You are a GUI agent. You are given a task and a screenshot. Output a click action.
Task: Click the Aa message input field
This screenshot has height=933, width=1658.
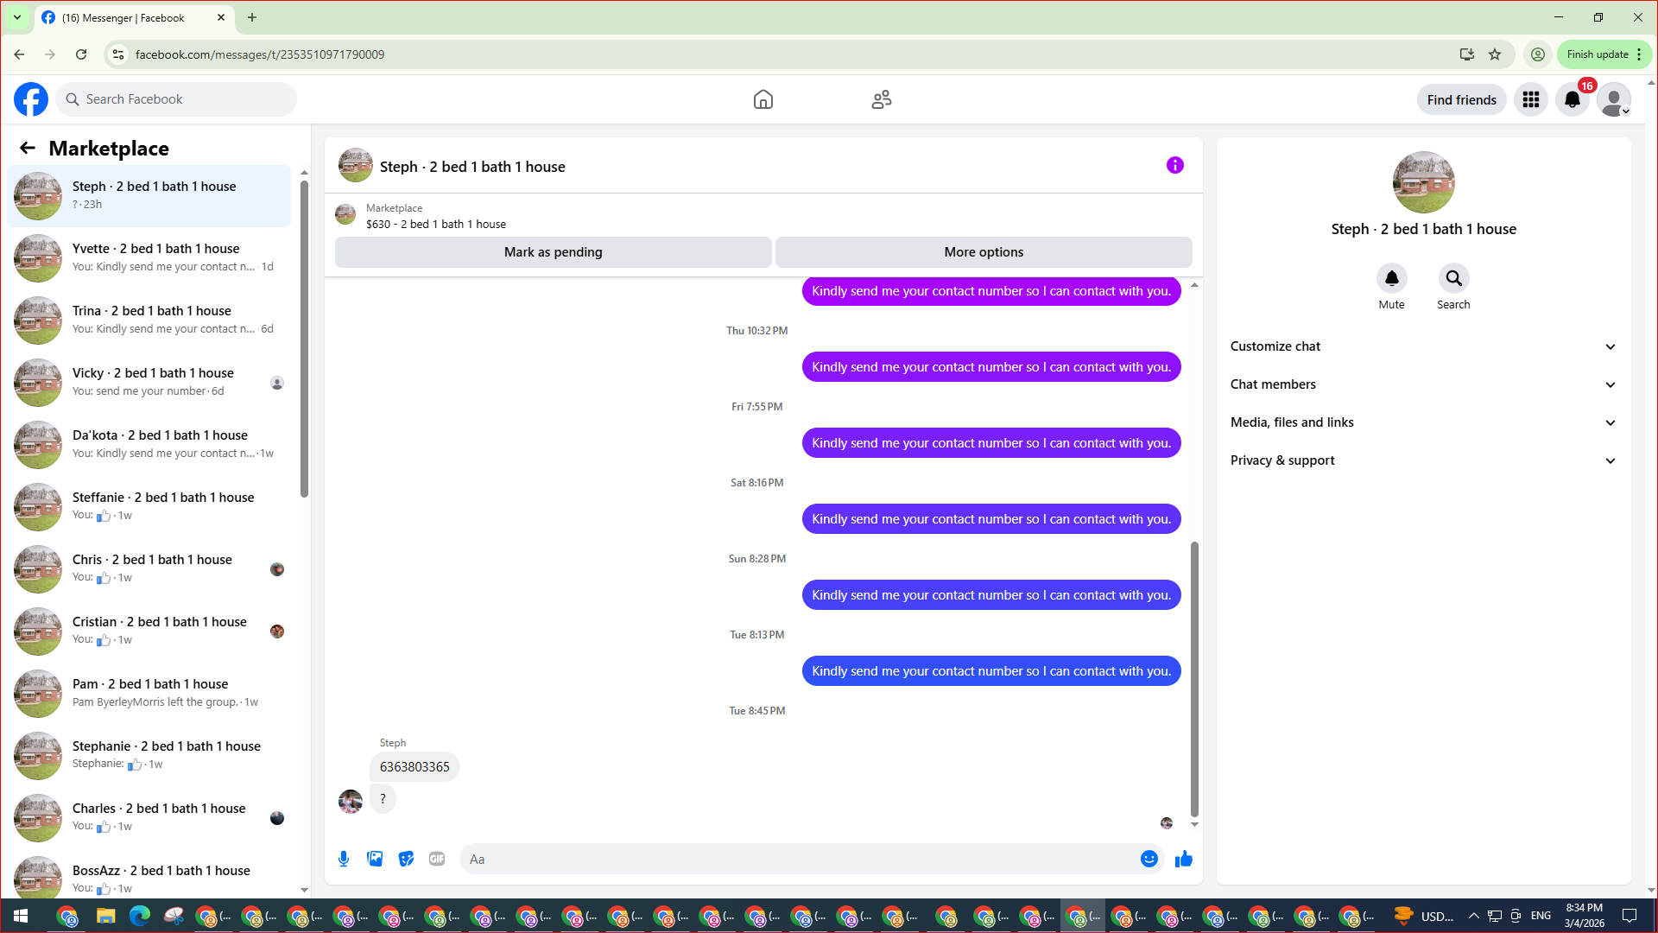[799, 859]
